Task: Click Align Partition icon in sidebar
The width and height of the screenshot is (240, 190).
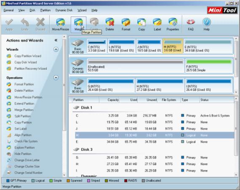Action: click(x=9, y=135)
